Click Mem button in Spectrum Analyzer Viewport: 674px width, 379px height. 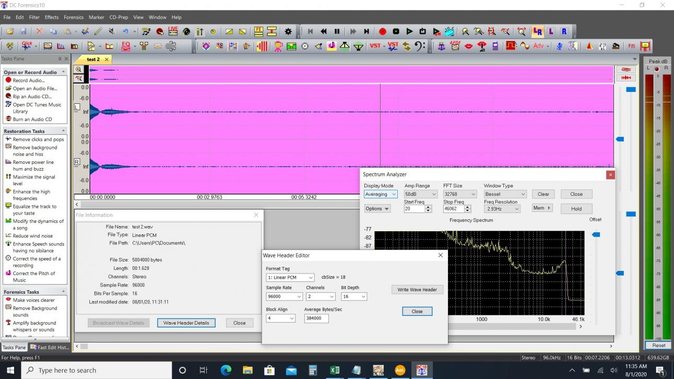tap(542, 208)
